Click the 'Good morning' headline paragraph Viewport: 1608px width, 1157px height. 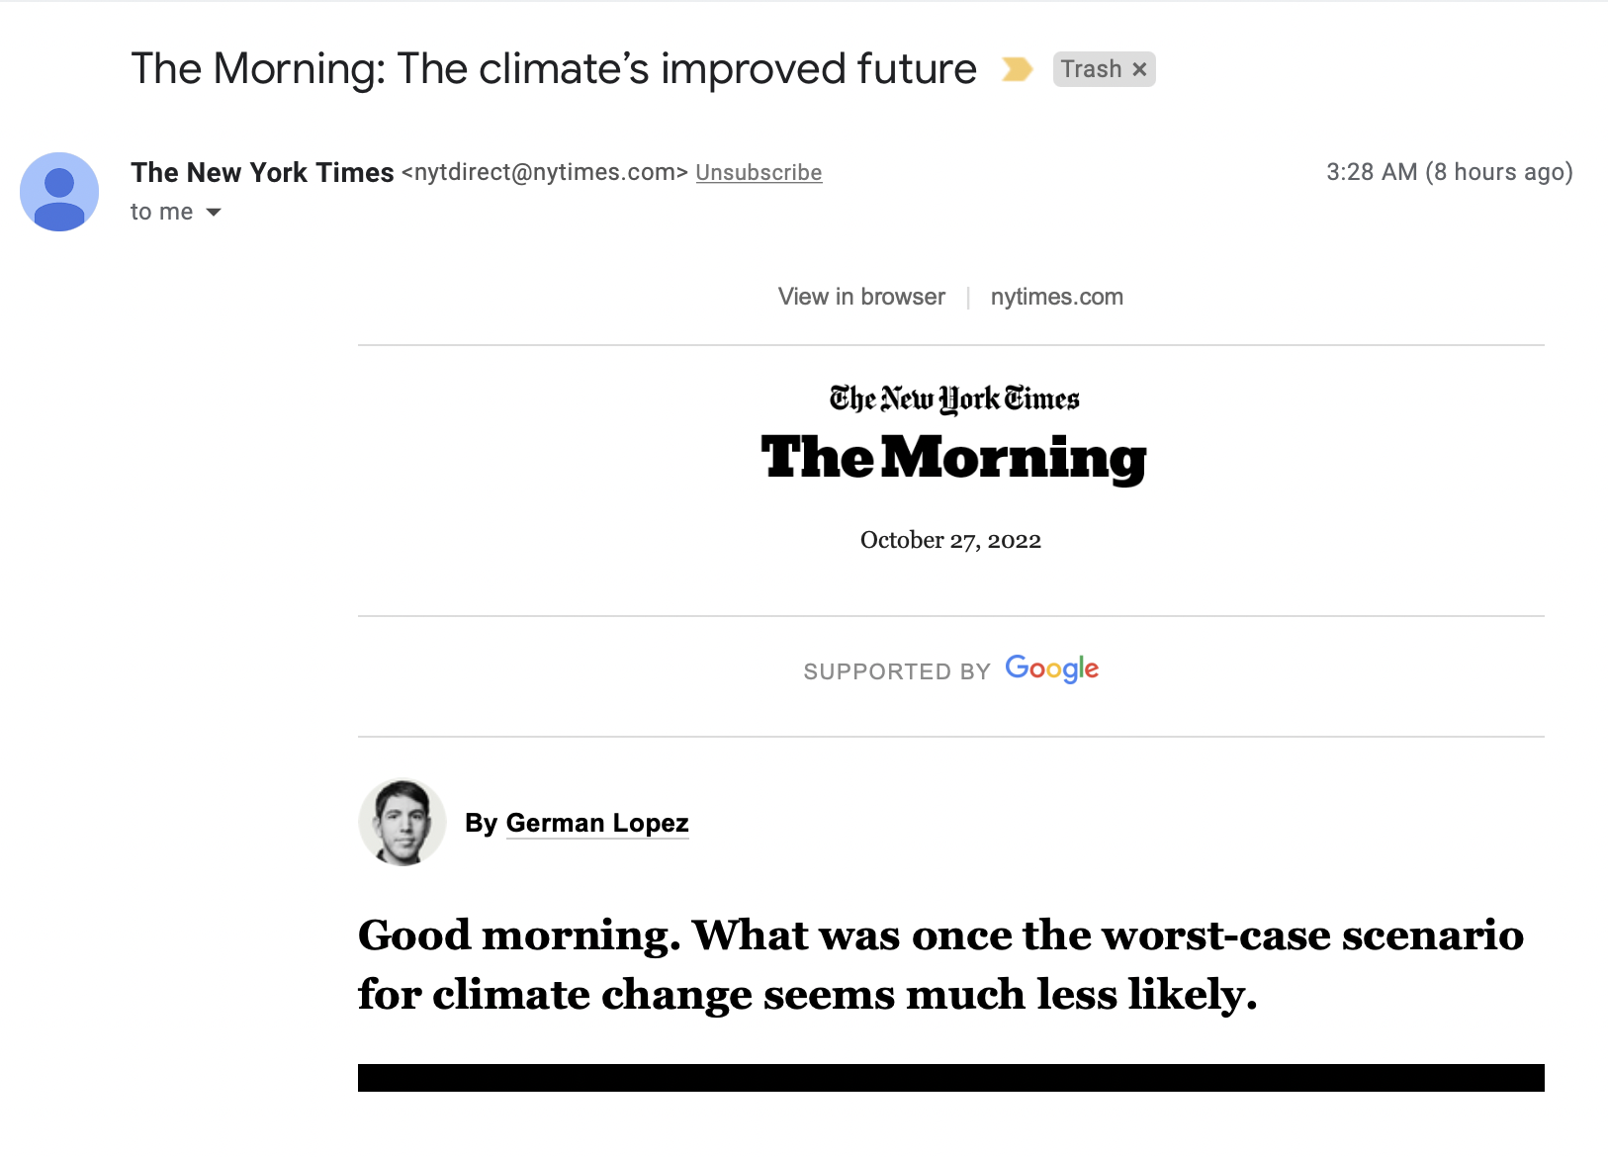point(939,964)
